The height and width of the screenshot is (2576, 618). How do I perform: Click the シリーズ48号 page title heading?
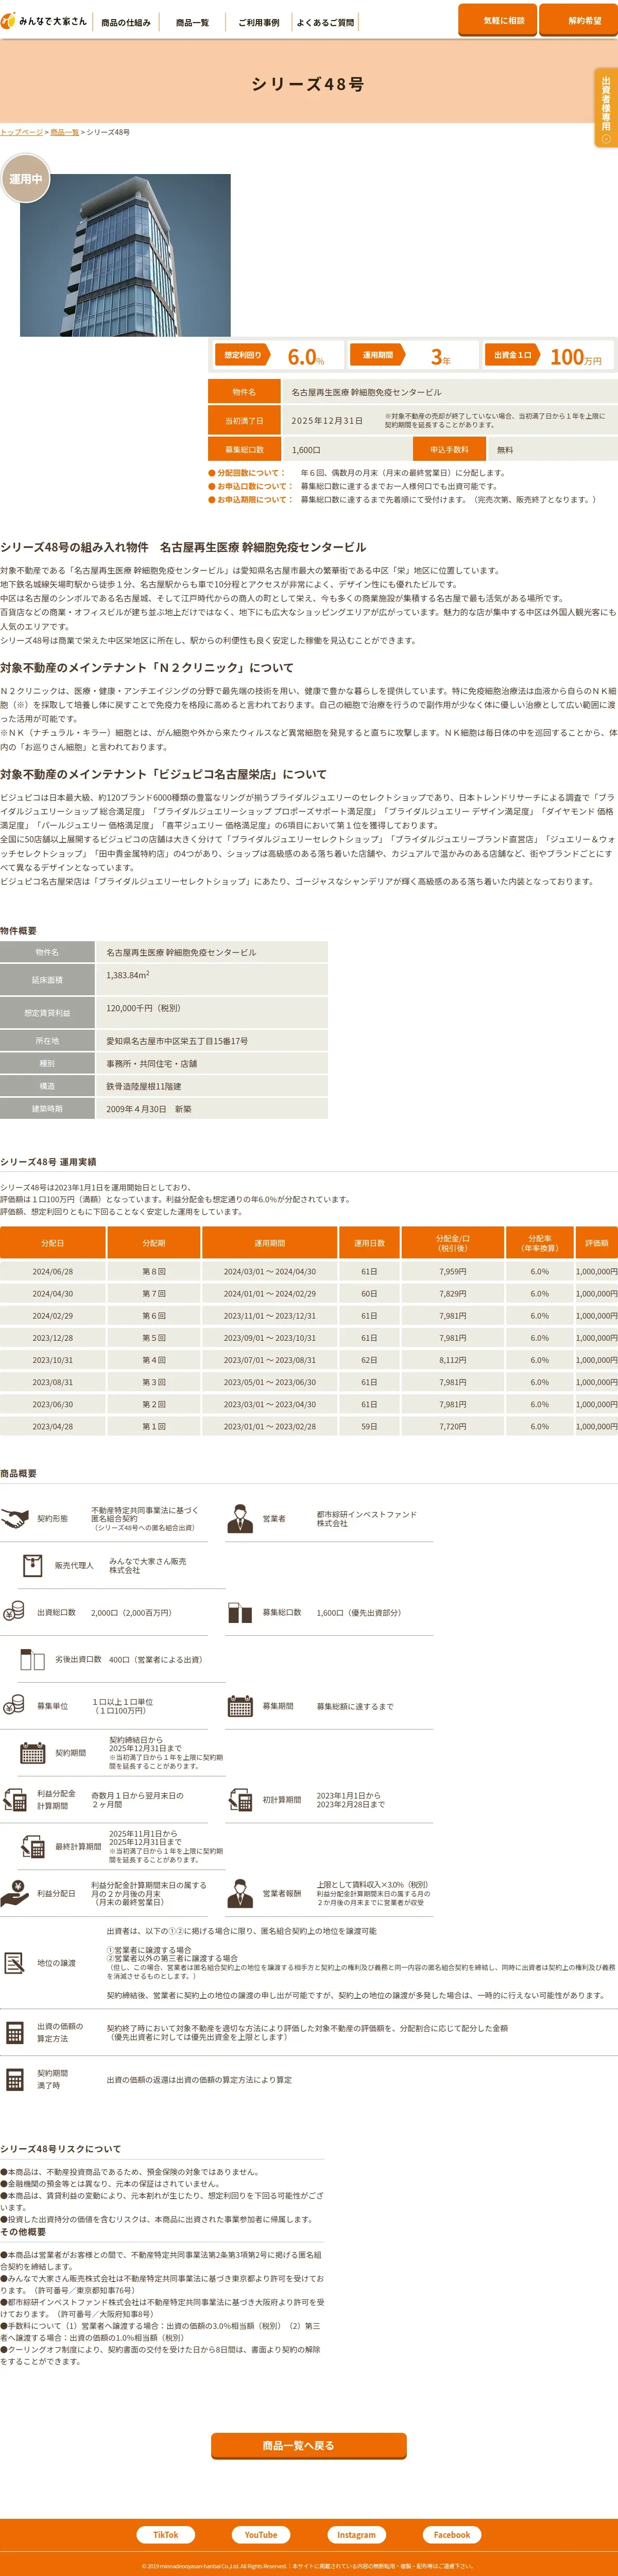(x=308, y=84)
